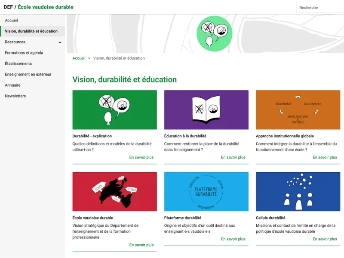344x258 pixels.
Task: Click the Approche institutionnelle globale card title
Action: click(285, 136)
